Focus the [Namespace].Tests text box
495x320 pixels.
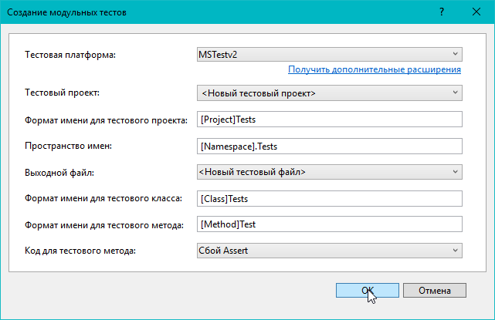pyautogui.click(x=329, y=146)
